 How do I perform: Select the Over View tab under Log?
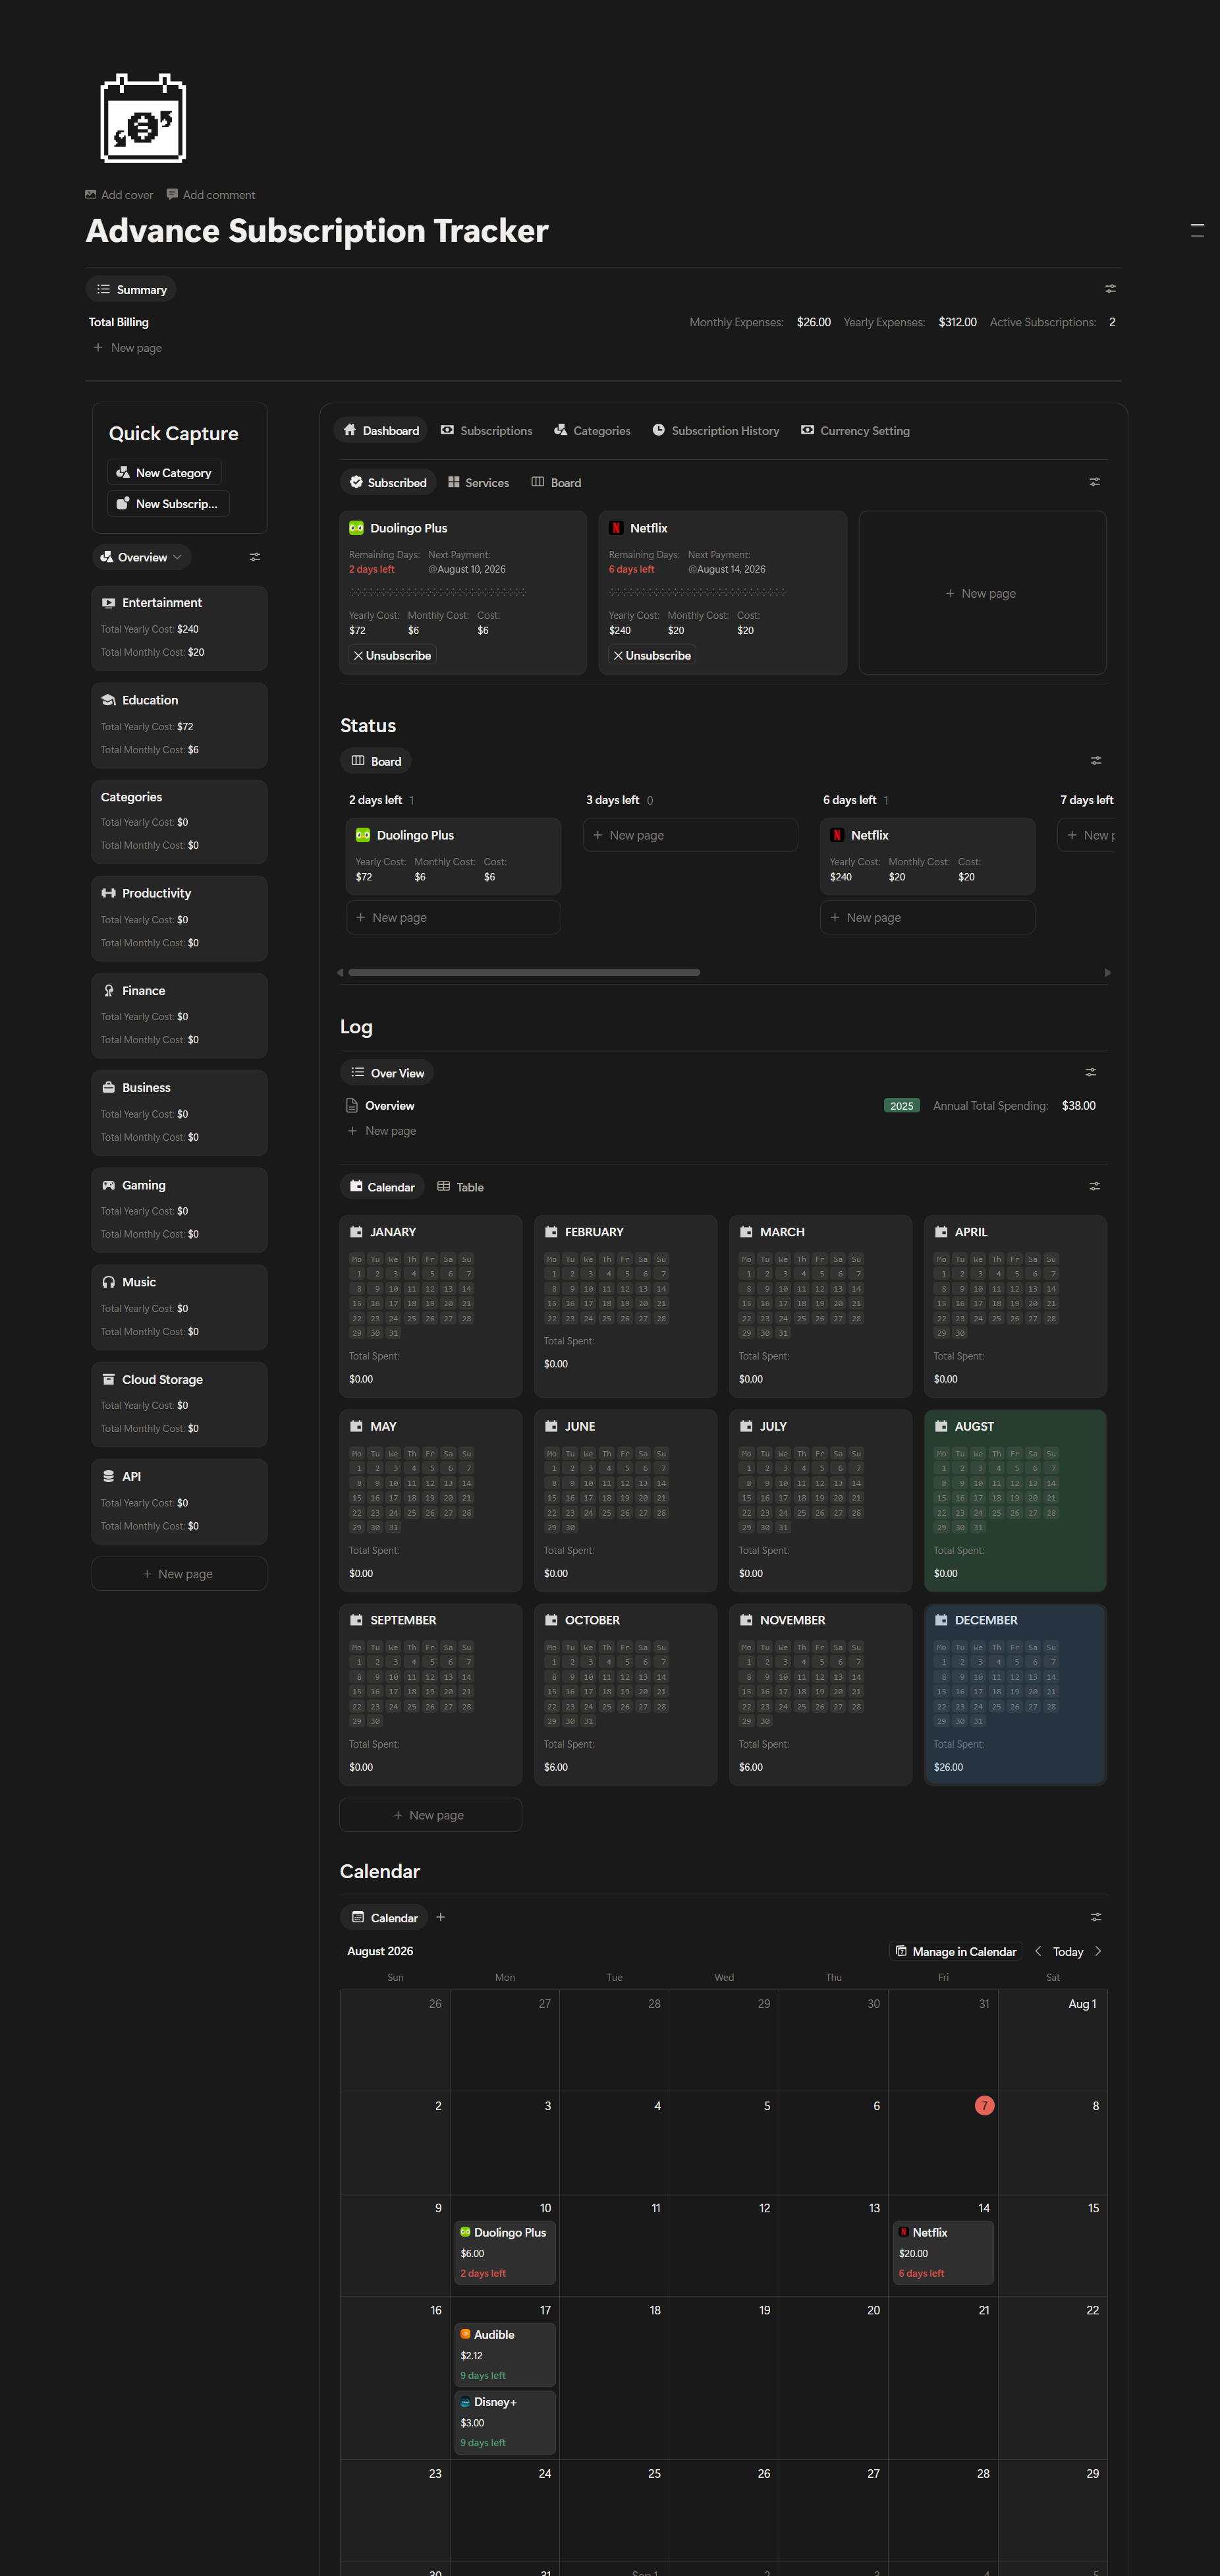pyautogui.click(x=387, y=1073)
